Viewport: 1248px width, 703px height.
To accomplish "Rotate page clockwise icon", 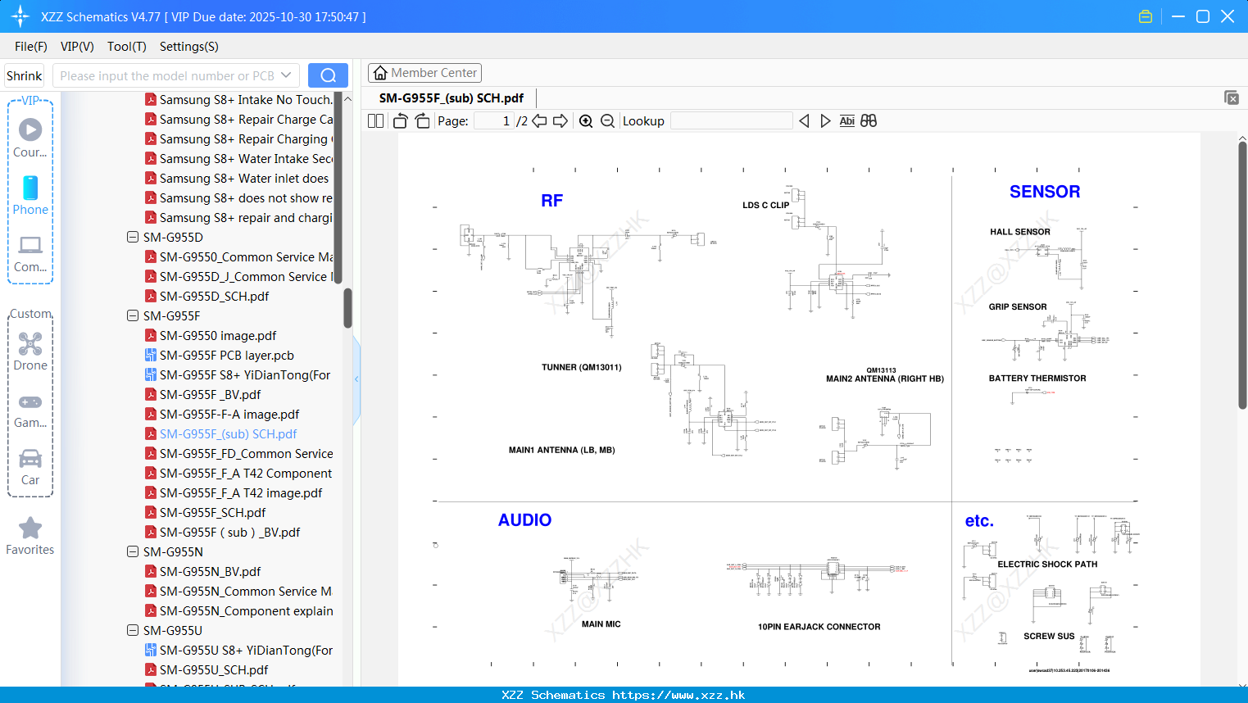I will (x=422, y=121).
